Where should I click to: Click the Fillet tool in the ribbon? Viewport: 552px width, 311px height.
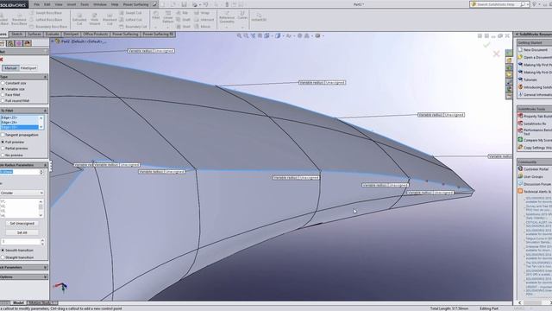point(155,15)
